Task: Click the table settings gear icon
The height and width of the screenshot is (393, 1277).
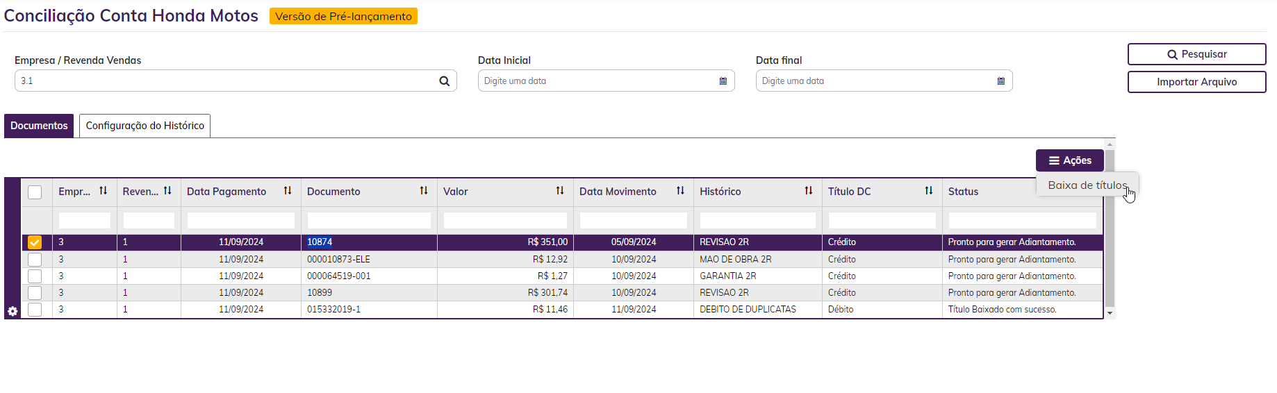Action: coord(13,312)
